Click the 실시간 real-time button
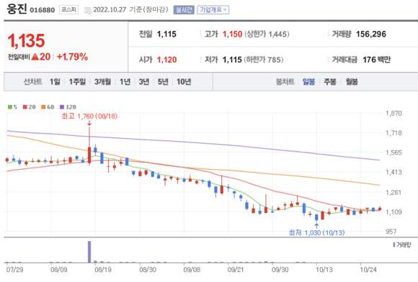Viewport: 418px width, 282px height. coord(184,10)
